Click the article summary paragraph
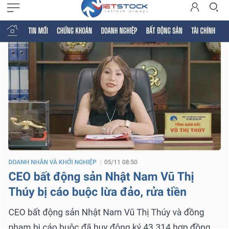 click(x=110, y=219)
